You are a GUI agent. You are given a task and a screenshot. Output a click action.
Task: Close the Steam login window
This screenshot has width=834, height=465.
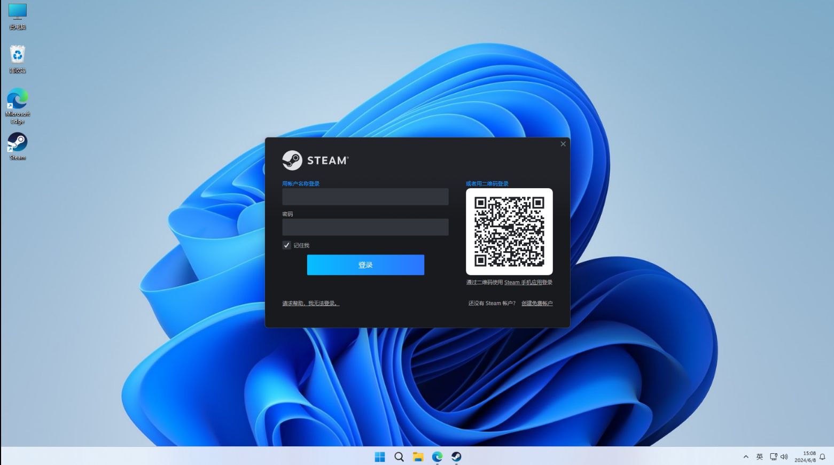pos(563,144)
